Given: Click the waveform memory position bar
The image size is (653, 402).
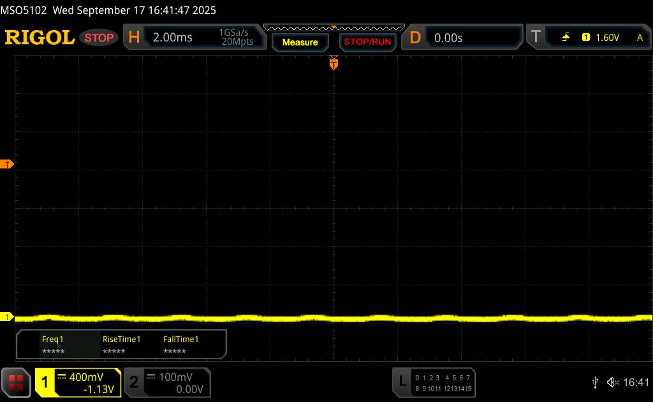Looking at the screenshot, I should [x=334, y=27].
